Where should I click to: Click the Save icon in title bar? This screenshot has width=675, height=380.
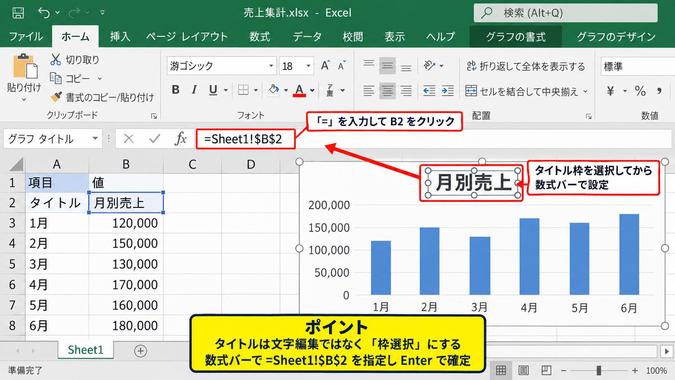pos(18,13)
